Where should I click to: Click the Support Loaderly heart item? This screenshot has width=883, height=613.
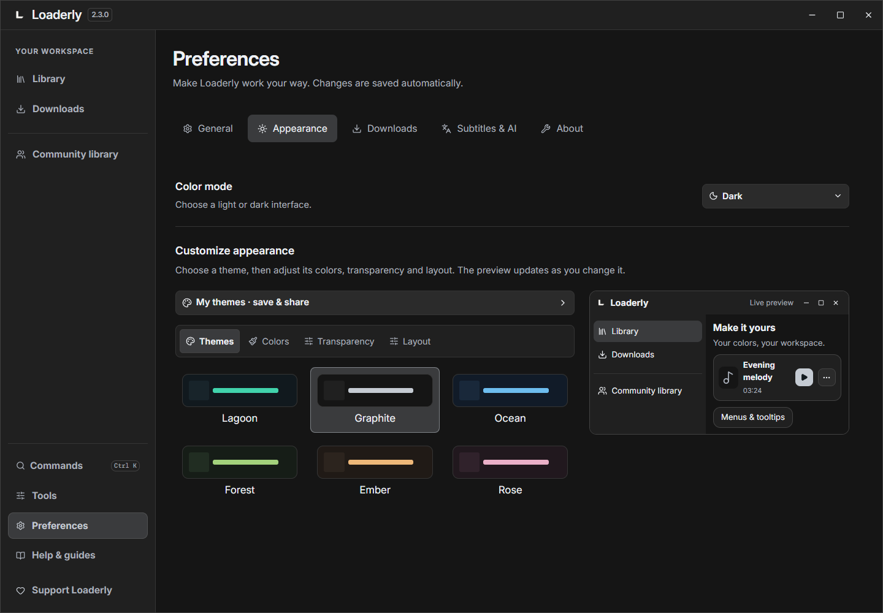78,590
